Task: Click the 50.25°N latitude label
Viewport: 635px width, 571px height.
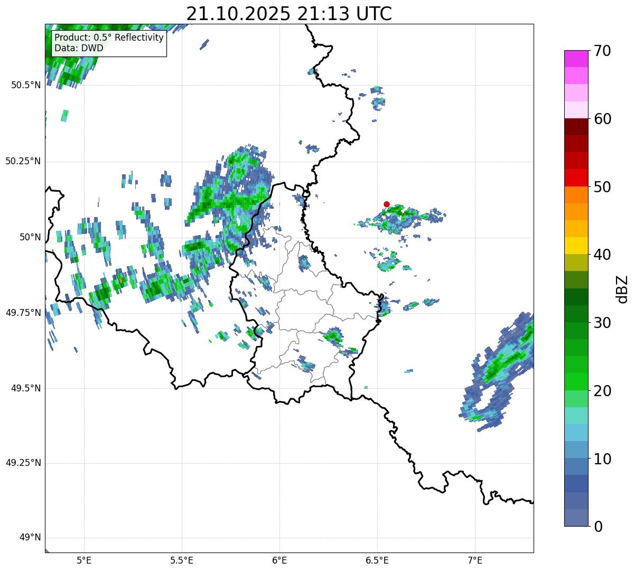Action: pos(23,161)
